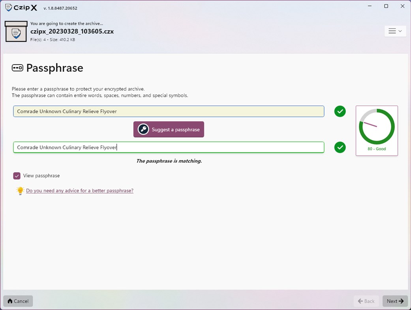Click the lightbulb icon next to the advice link
Image resolution: width=411 pixels, height=310 pixels.
tap(20, 190)
